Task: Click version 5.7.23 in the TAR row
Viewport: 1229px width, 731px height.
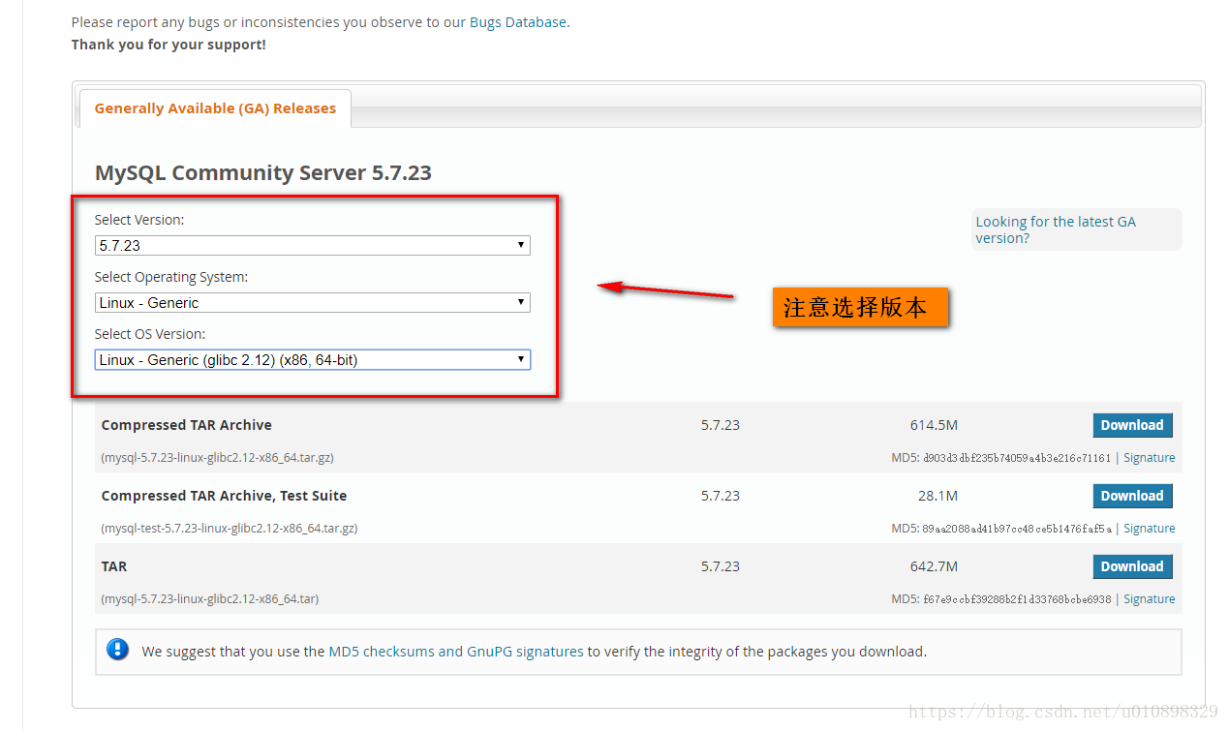Action: pyautogui.click(x=721, y=566)
